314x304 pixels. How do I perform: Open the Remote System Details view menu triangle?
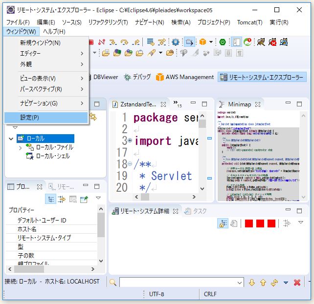[x=301, y=222]
